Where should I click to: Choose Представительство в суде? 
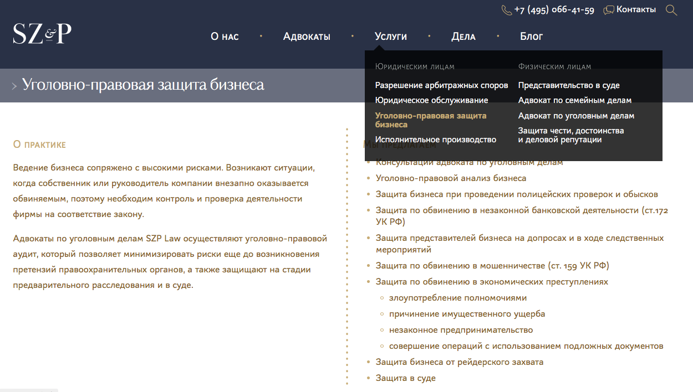coord(569,85)
